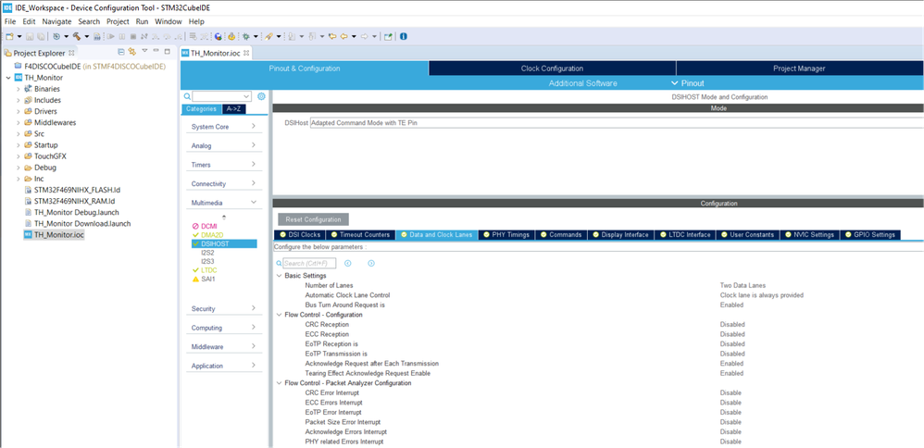Click the Debug bug icon in toolbar
924x448 pixels.
[x=245, y=36]
